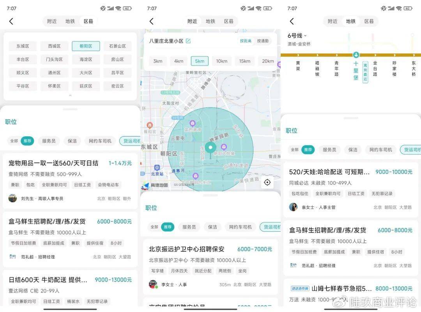Viewport: 421px width, 312px height.
Task: Expand the 6号线 subway line dropdown
Action: coord(297,36)
